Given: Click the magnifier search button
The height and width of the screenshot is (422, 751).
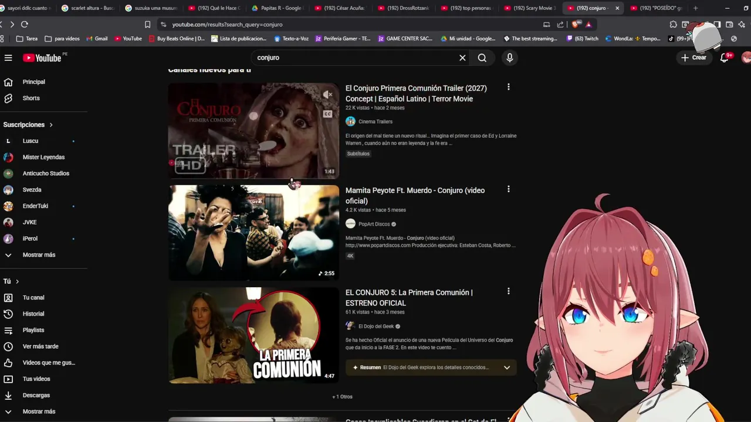Looking at the screenshot, I should click(x=482, y=57).
